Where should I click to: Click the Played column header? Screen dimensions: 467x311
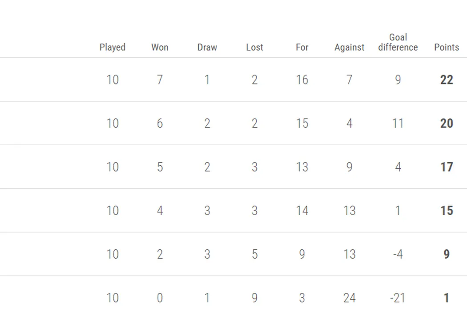pyautogui.click(x=113, y=48)
